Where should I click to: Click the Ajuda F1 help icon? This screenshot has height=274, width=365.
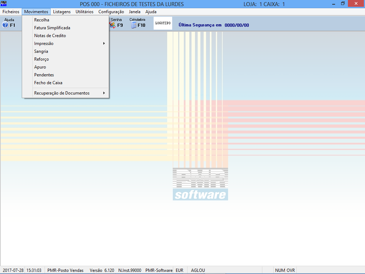click(6, 25)
